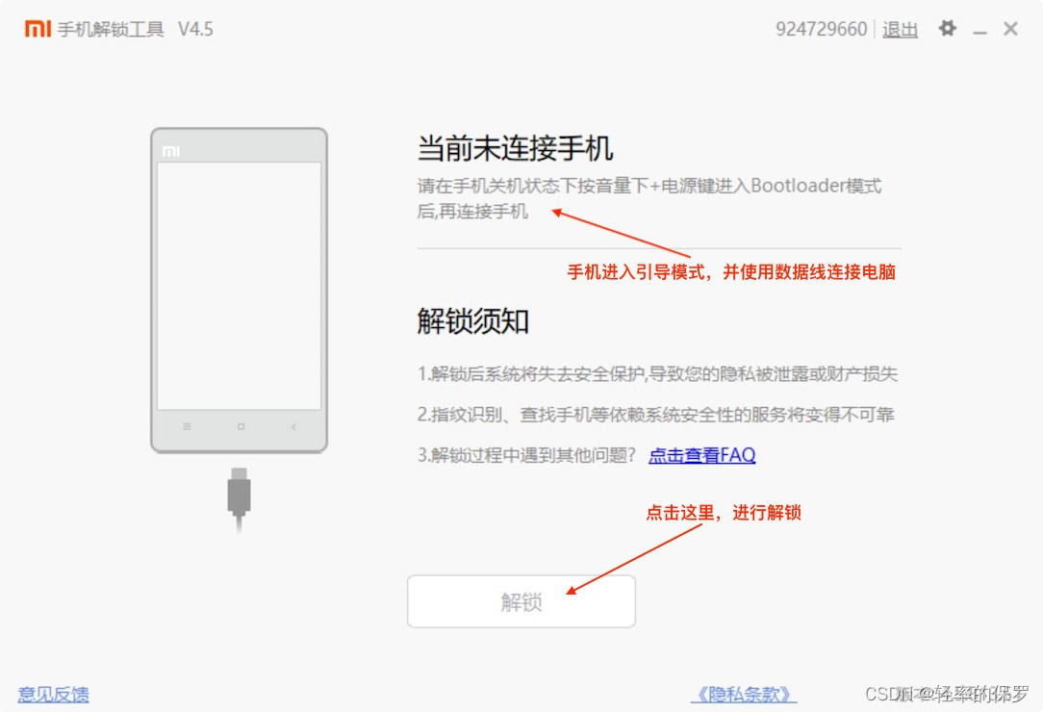The width and height of the screenshot is (1043, 712).
Task: Click notice line 1 about 安全保护
Action: tap(657, 374)
